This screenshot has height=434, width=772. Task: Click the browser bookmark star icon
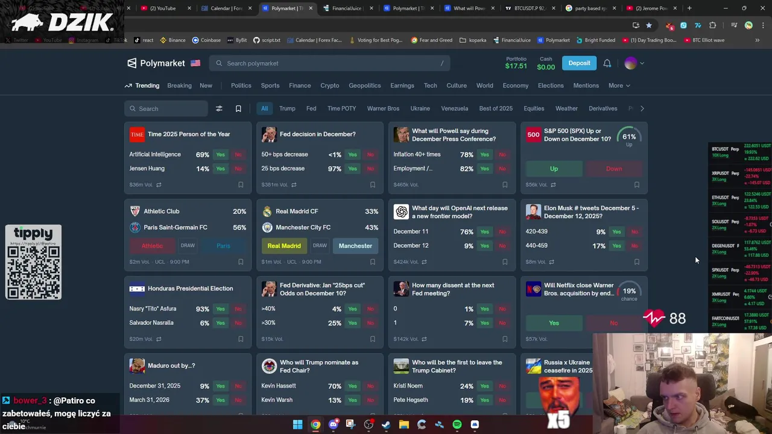649,25
